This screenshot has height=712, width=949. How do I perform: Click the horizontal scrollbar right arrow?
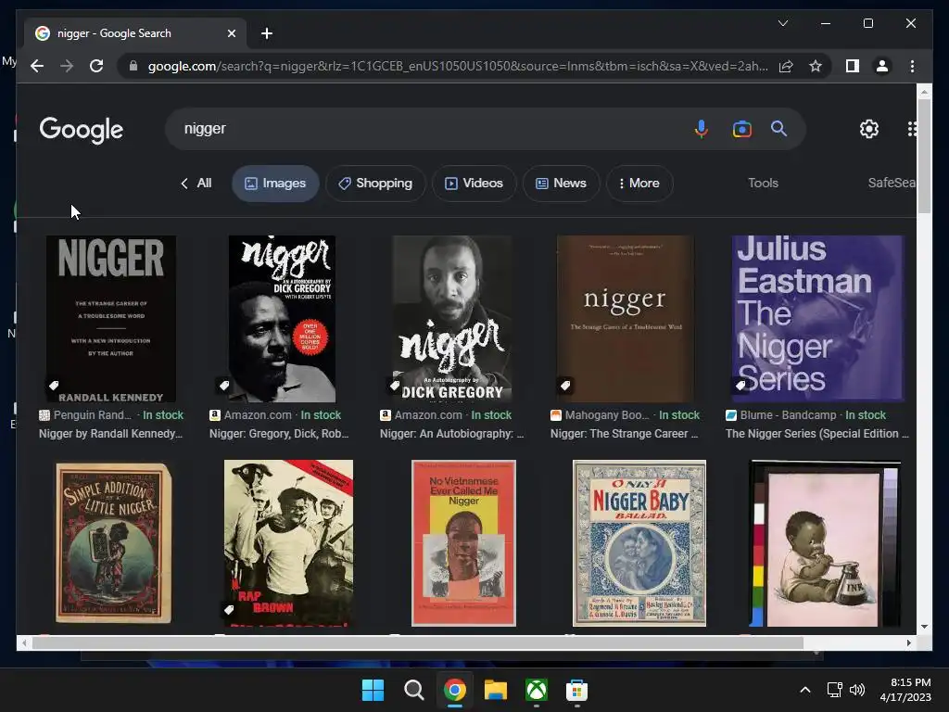pyautogui.click(x=909, y=643)
